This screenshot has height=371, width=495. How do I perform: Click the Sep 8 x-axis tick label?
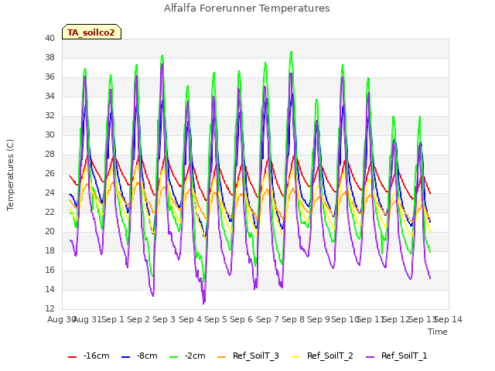pos(293,319)
